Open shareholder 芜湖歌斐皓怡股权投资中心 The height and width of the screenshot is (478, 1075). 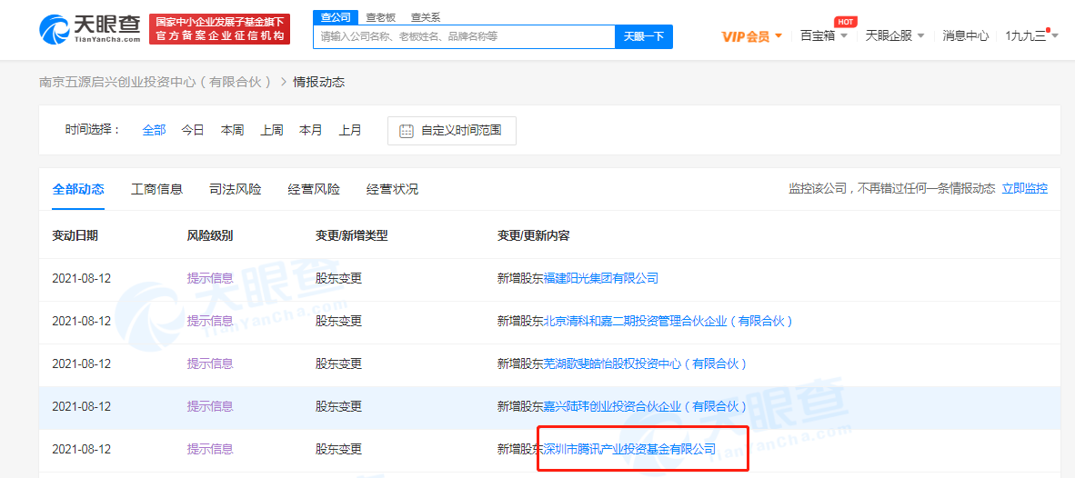click(x=645, y=364)
